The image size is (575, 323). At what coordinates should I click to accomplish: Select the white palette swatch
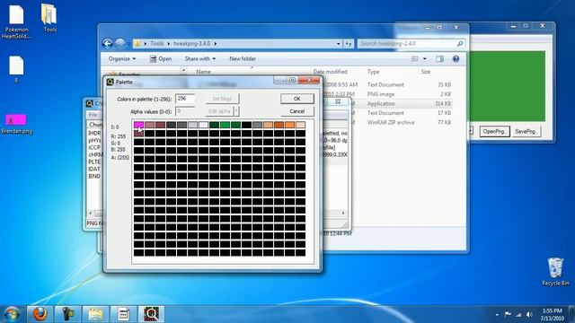coord(203,125)
